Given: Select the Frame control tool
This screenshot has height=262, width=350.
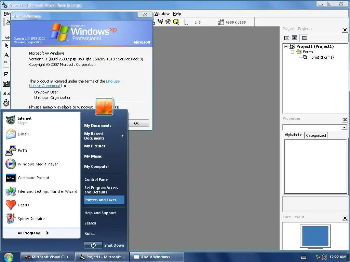Looking at the screenshot, I should (6, 64).
